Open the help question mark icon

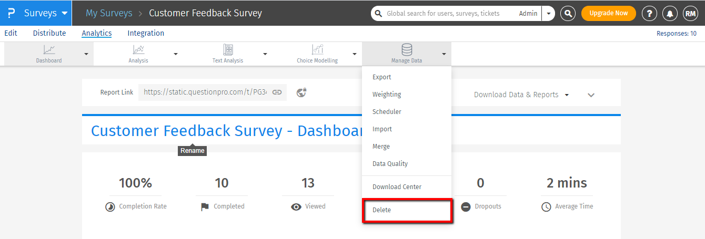click(649, 14)
